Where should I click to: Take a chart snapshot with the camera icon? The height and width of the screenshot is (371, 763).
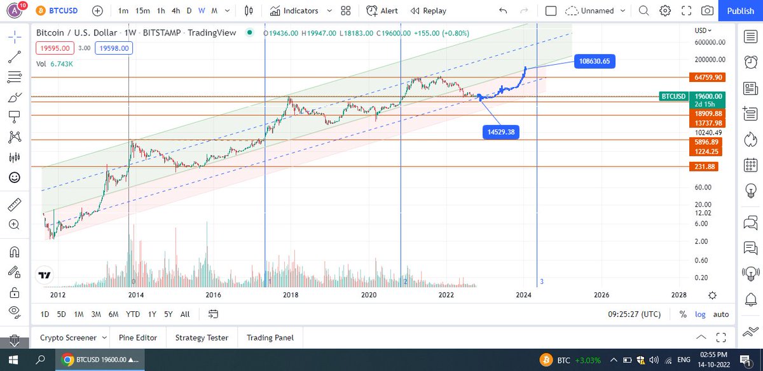707,11
